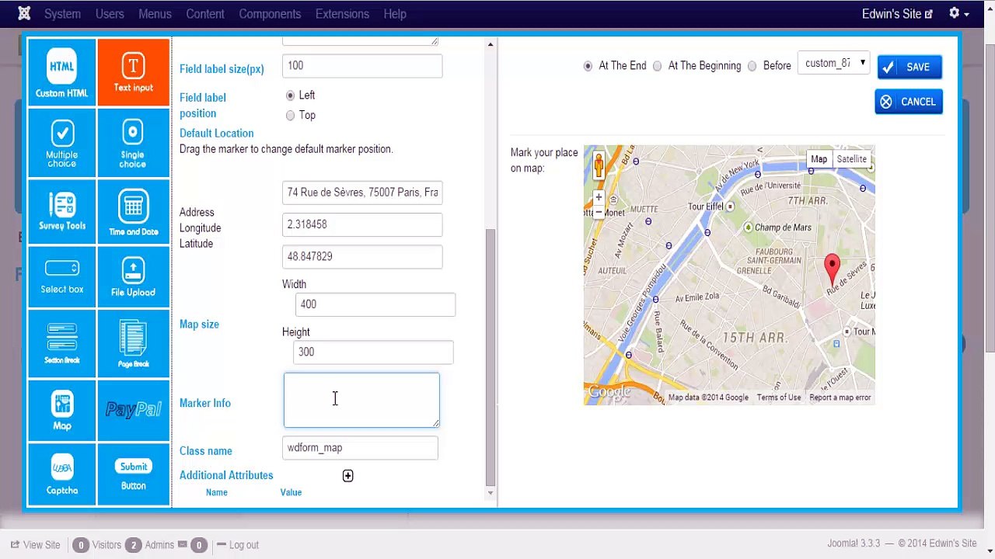995x559 pixels.
Task: Click the Longitude input field
Action: coord(362,224)
